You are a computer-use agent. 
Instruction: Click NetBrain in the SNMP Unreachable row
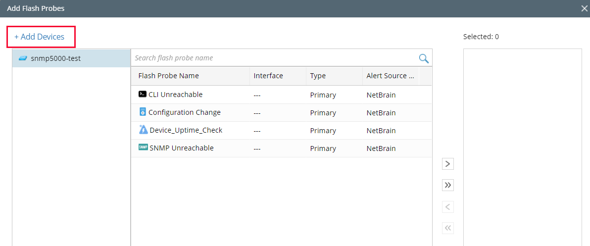381,148
